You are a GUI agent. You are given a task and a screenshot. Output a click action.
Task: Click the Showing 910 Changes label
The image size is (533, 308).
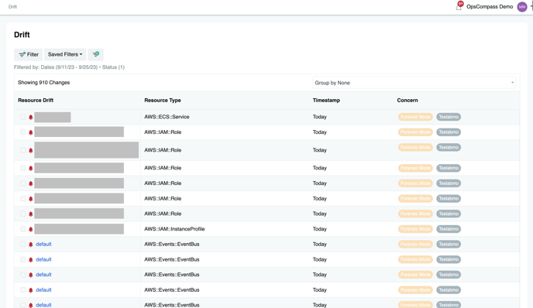click(44, 83)
